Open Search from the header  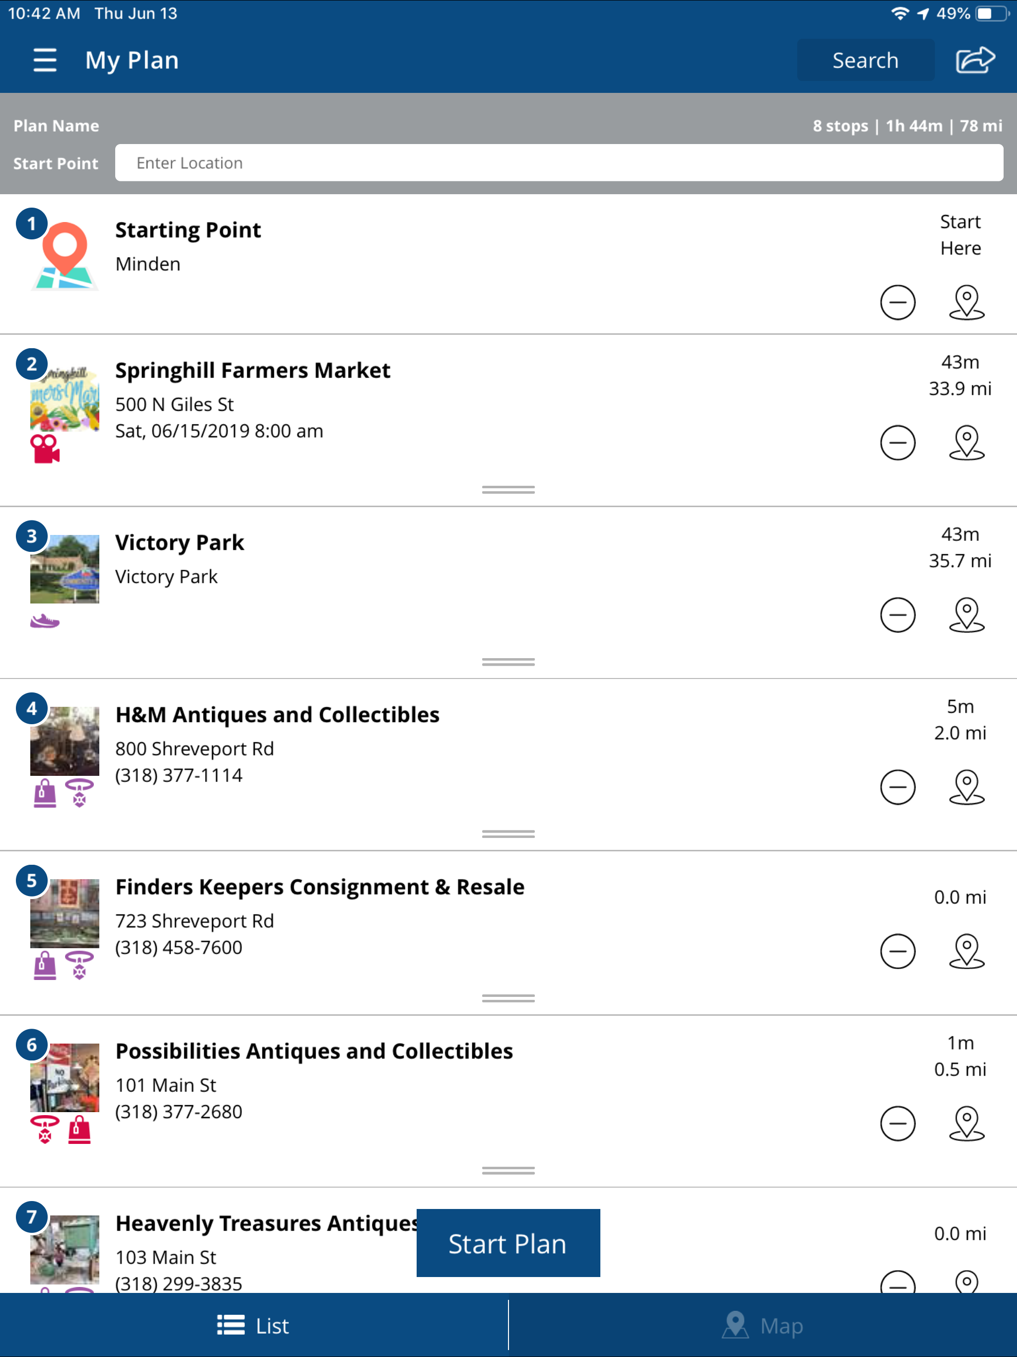pos(865,60)
